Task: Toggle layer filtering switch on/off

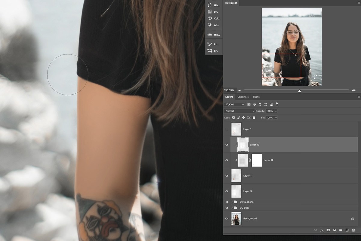Action: coord(276,104)
